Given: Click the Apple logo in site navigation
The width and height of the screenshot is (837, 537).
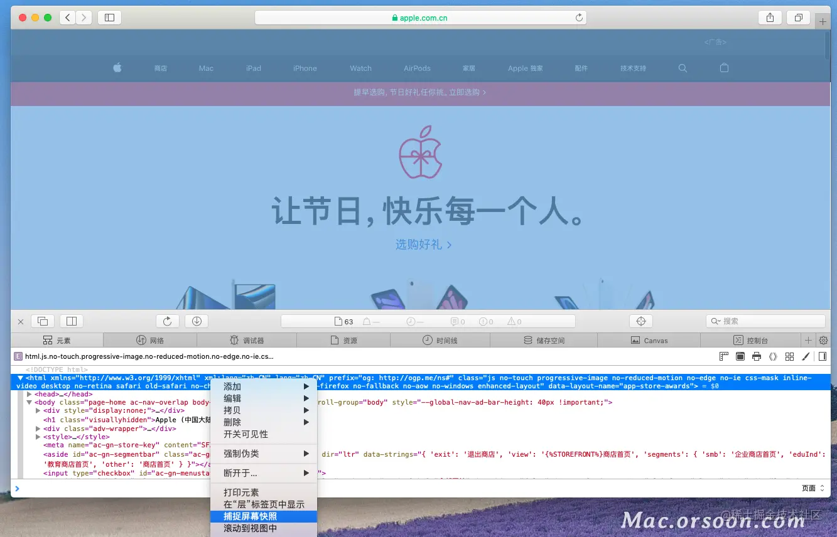Looking at the screenshot, I should (x=117, y=68).
